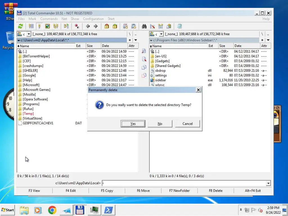Show hidden system tray icons arrow
Image resolution: width=288 pixels, height=216 pixels.
tap(241, 210)
